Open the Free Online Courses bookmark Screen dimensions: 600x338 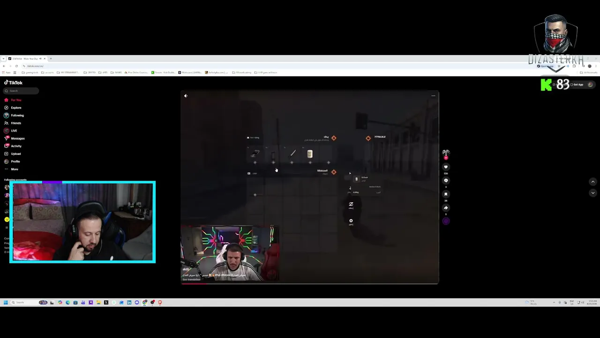(x=136, y=73)
